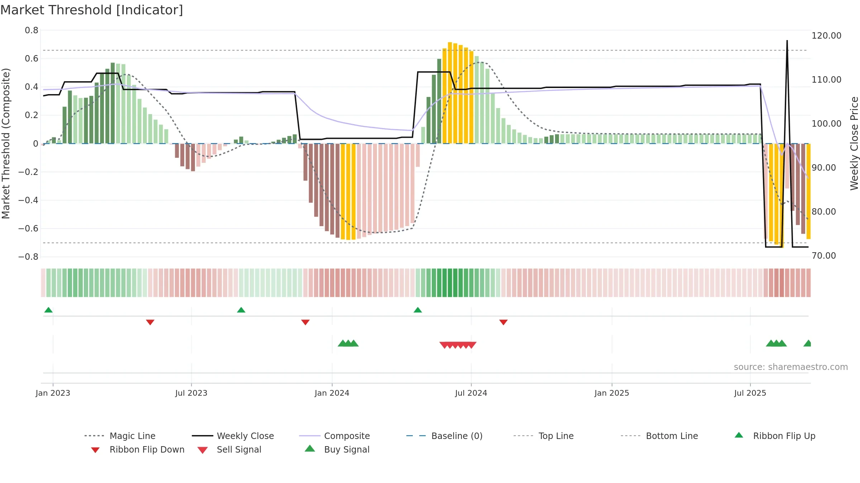860x483 pixels.
Task: Click the Jul 2024 x-axis label
Action: pyautogui.click(x=471, y=393)
